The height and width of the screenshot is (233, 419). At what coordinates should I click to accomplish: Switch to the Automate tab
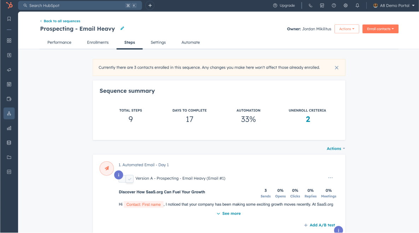(191, 42)
